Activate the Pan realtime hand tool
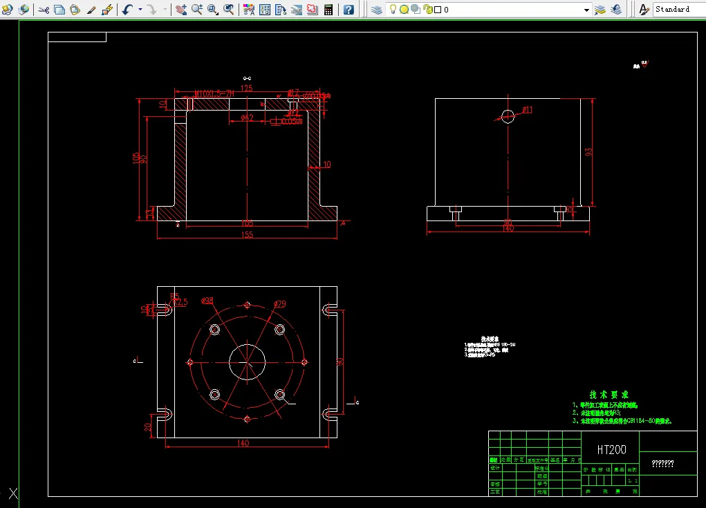 181,10
